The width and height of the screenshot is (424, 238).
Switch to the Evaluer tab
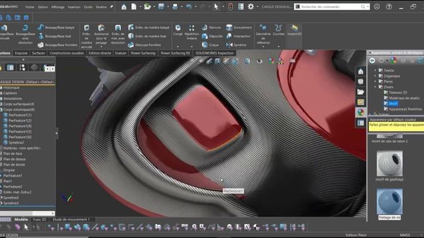121,53
